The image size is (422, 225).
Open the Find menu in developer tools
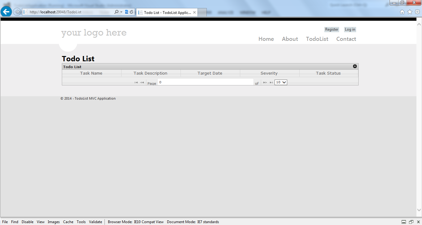click(x=15, y=222)
